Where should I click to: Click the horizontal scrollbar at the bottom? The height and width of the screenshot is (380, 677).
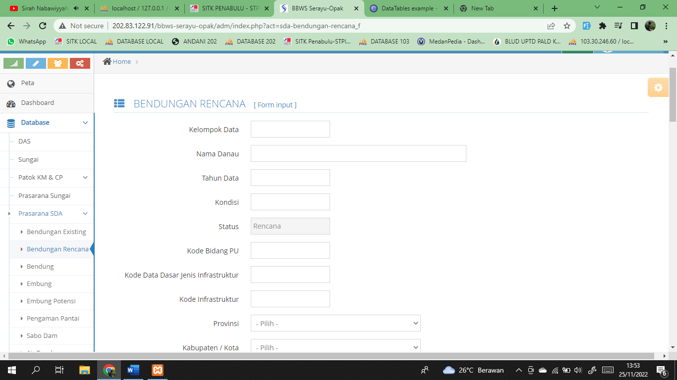click(332, 356)
